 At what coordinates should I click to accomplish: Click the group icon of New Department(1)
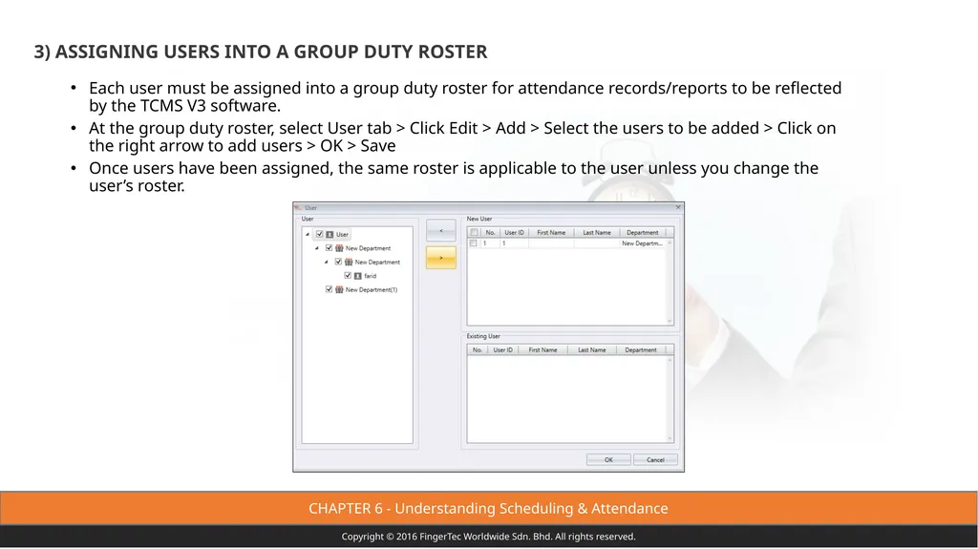pos(339,289)
